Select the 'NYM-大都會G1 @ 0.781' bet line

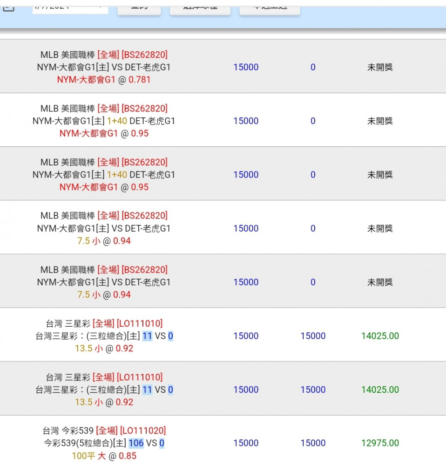(104, 80)
